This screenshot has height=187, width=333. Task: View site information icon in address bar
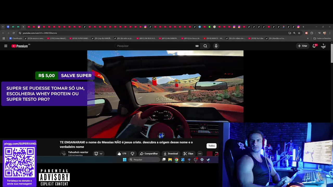click(20, 33)
